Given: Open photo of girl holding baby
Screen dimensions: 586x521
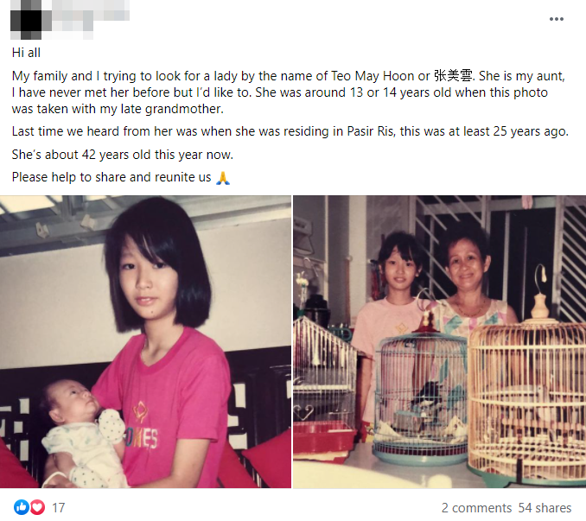Looking at the screenshot, I should (145, 341).
